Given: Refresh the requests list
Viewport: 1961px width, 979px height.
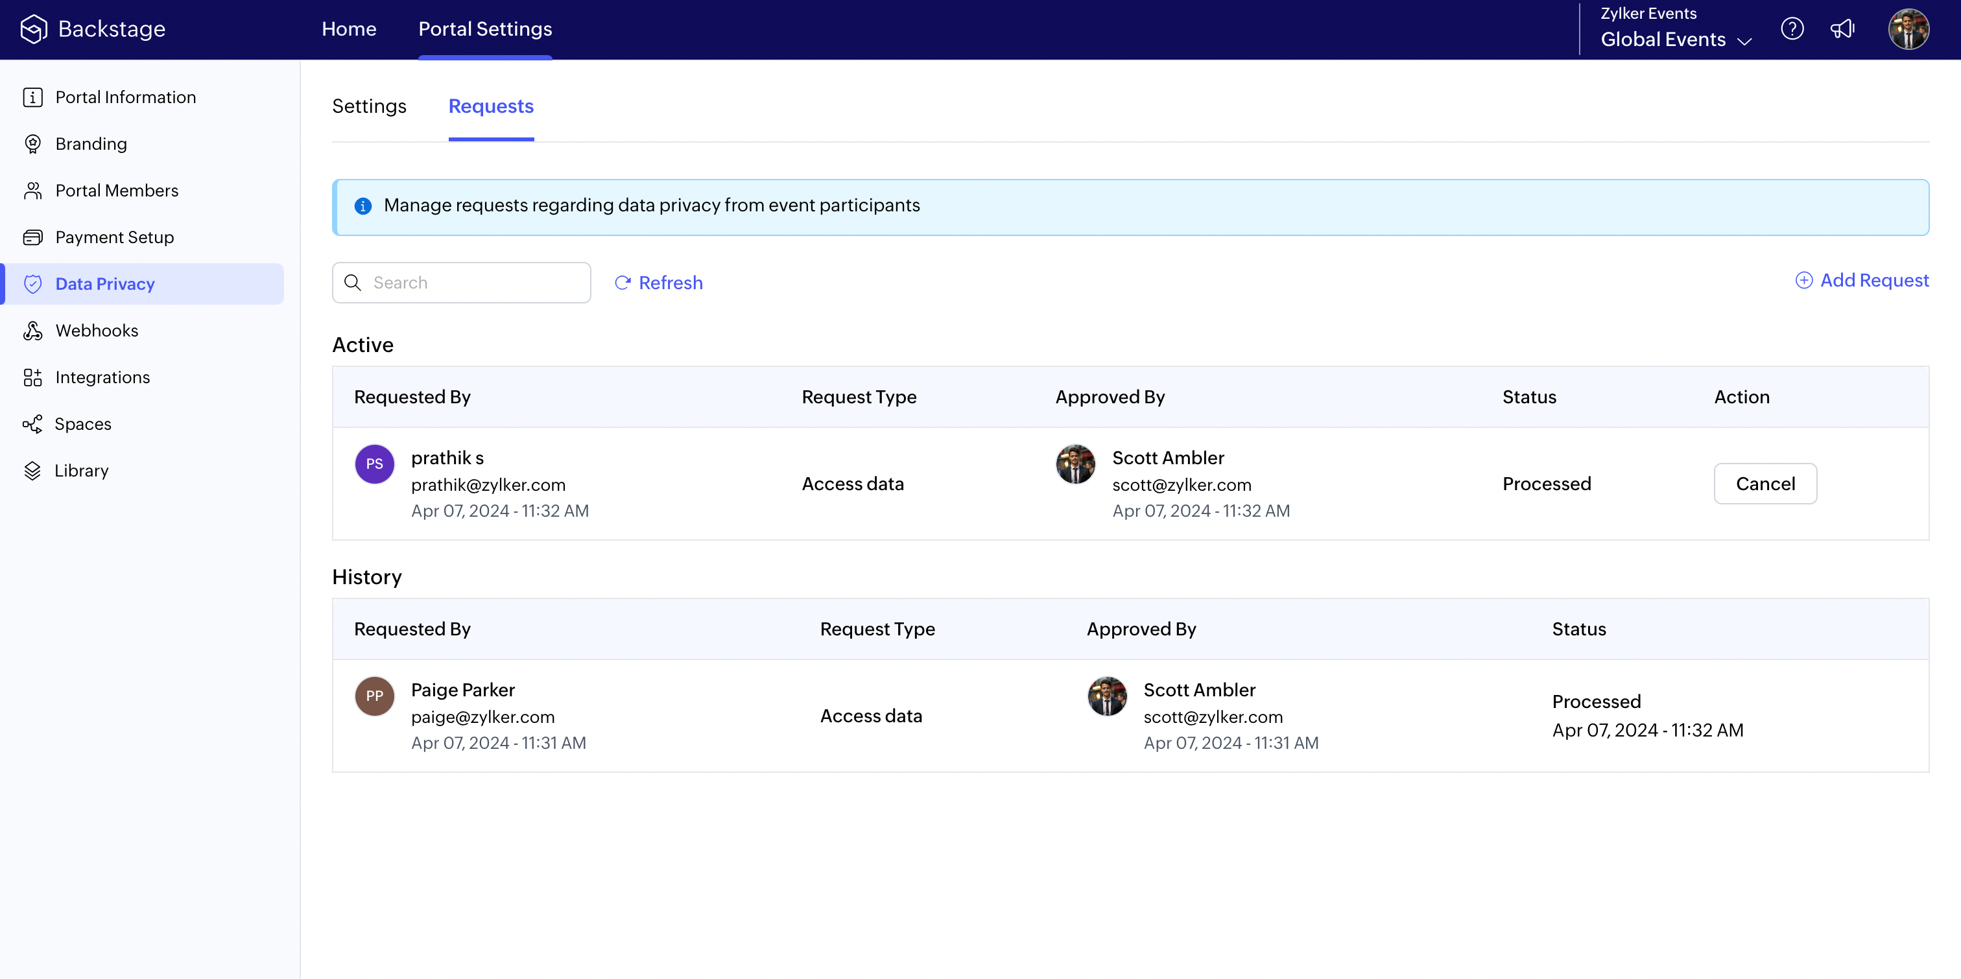Looking at the screenshot, I should [658, 283].
